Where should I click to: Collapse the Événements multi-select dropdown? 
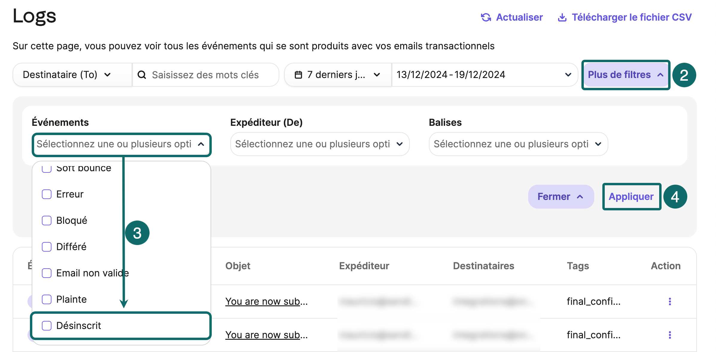pyautogui.click(x=121, y=144)
